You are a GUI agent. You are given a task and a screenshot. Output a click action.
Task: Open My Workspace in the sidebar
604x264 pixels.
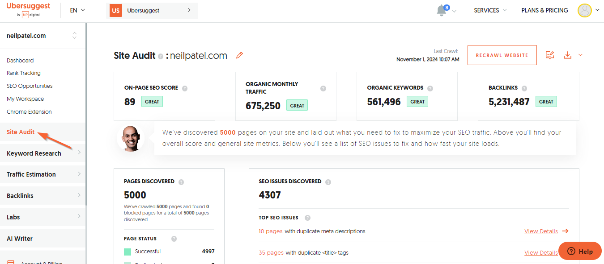pyautogui.click(x=26, y=99)
